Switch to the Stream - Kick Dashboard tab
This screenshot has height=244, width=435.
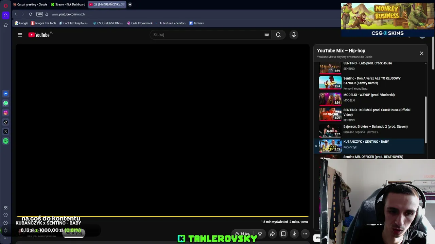click(68, 4)
